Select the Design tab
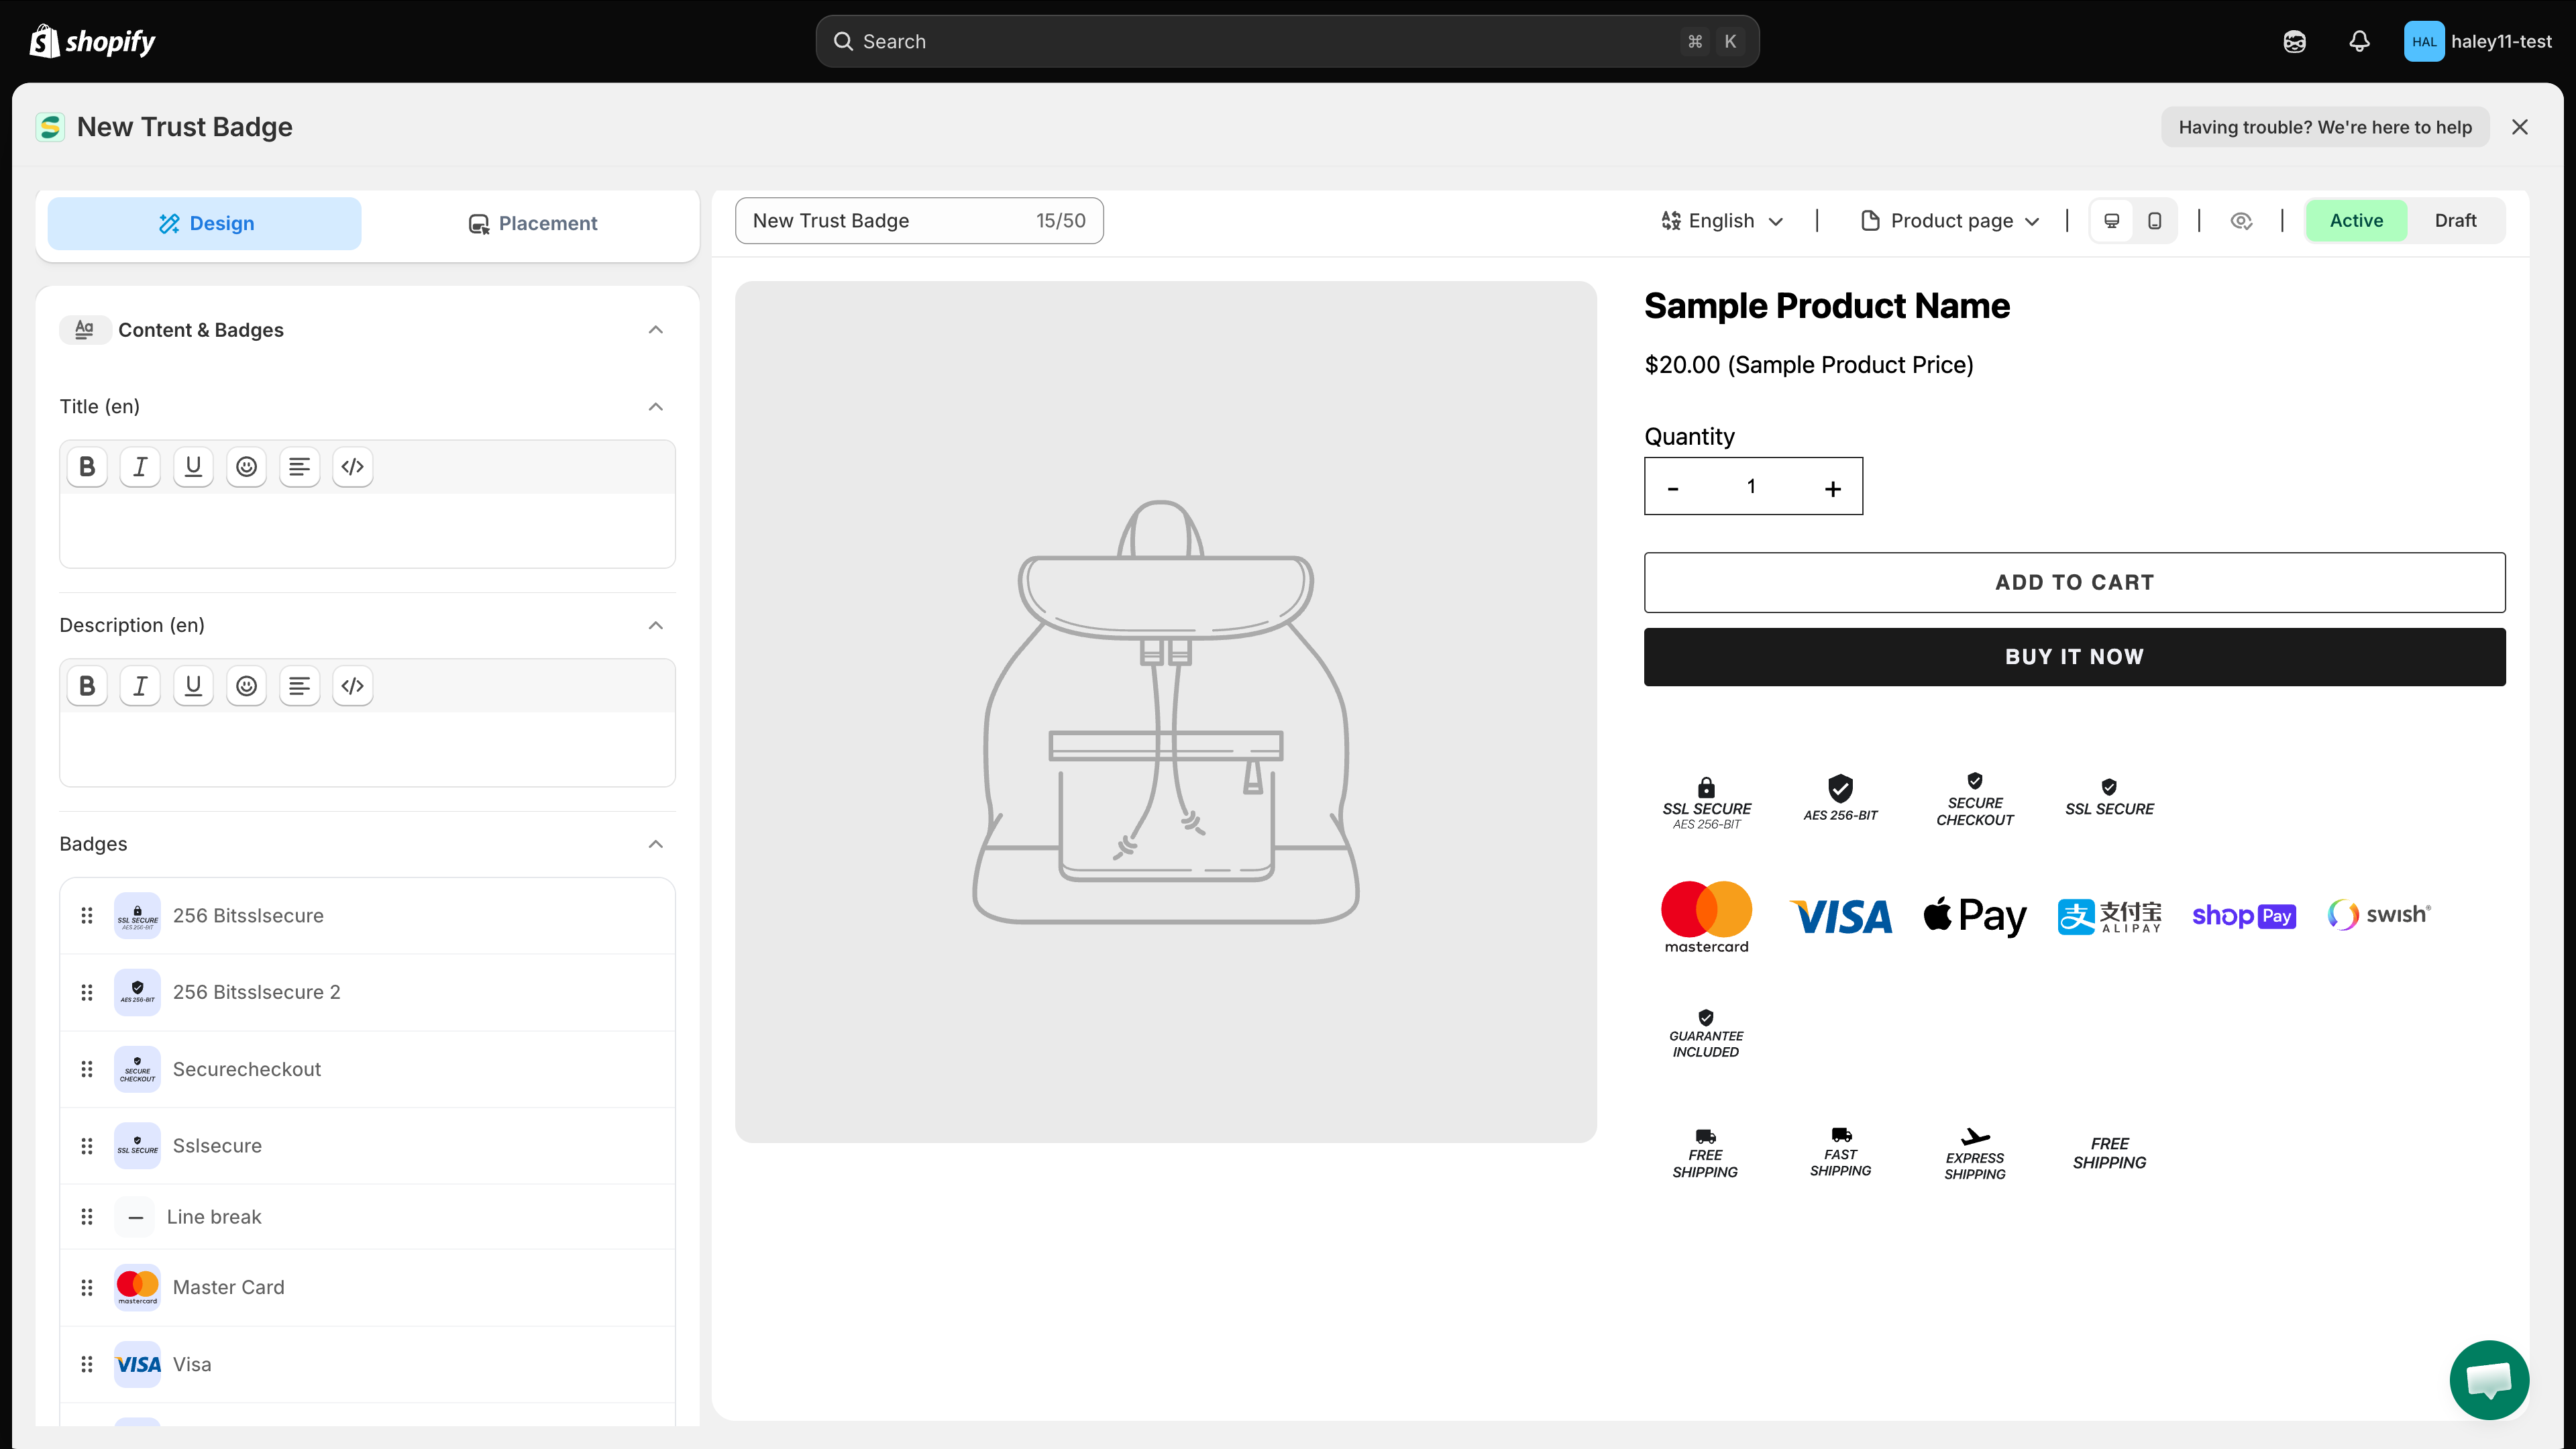 coord(205,223)
